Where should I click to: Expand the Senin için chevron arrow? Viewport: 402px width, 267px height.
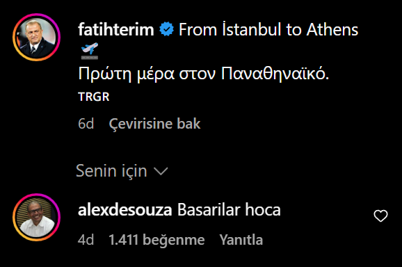(x=161, y=171)
